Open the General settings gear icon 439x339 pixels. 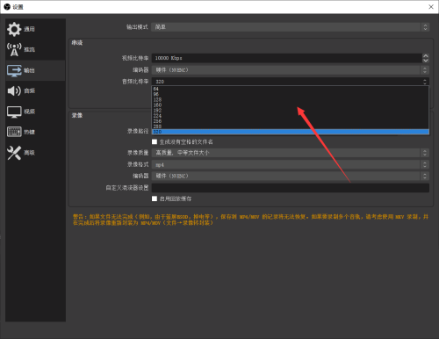(14, 29)
